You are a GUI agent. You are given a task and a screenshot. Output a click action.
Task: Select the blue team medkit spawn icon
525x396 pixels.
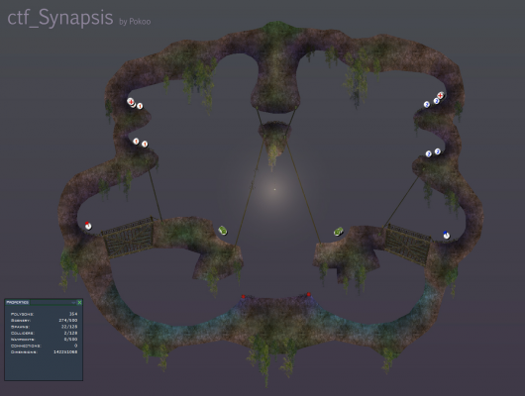click(440, 96)
